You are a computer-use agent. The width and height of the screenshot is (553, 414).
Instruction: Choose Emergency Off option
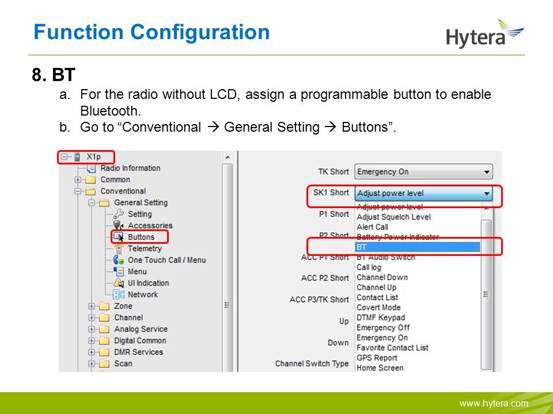coord(383,328)
